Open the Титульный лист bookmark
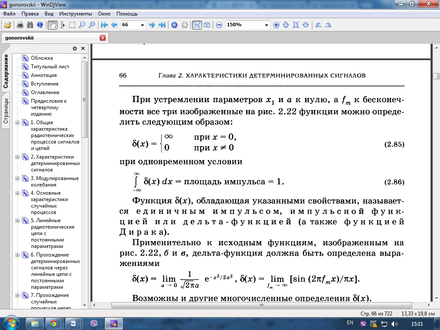The height and width of the screenshot is (330, 440). (50, 67)
